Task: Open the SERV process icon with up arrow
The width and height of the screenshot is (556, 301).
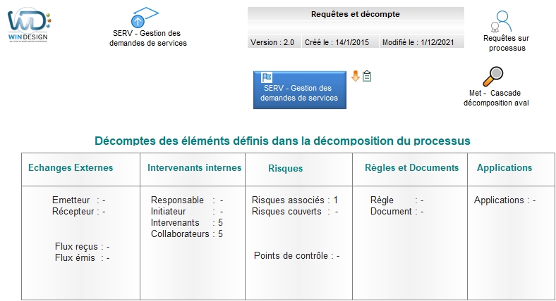Action: click(x=145, y=18)
